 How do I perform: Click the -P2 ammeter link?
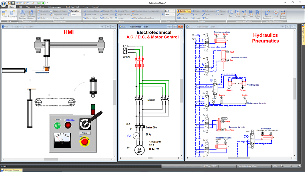pyautogui.click(x=129, y=136)
